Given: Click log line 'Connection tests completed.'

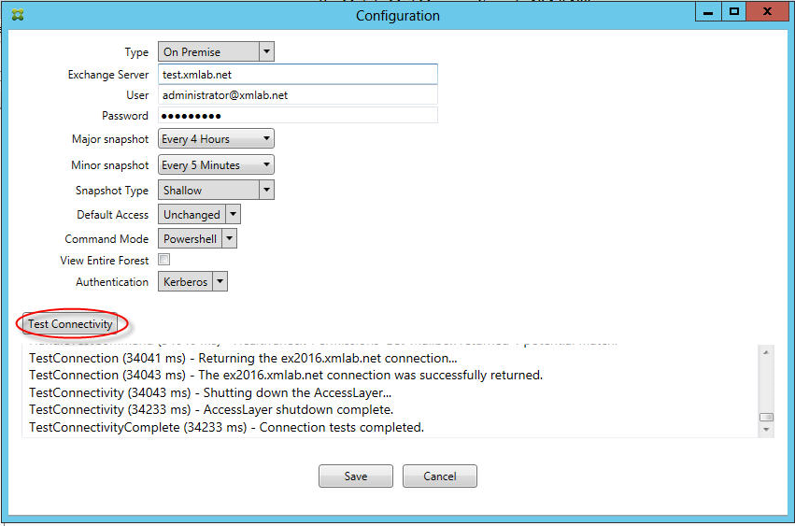Looking at the screenshot, I should (227, 428).
